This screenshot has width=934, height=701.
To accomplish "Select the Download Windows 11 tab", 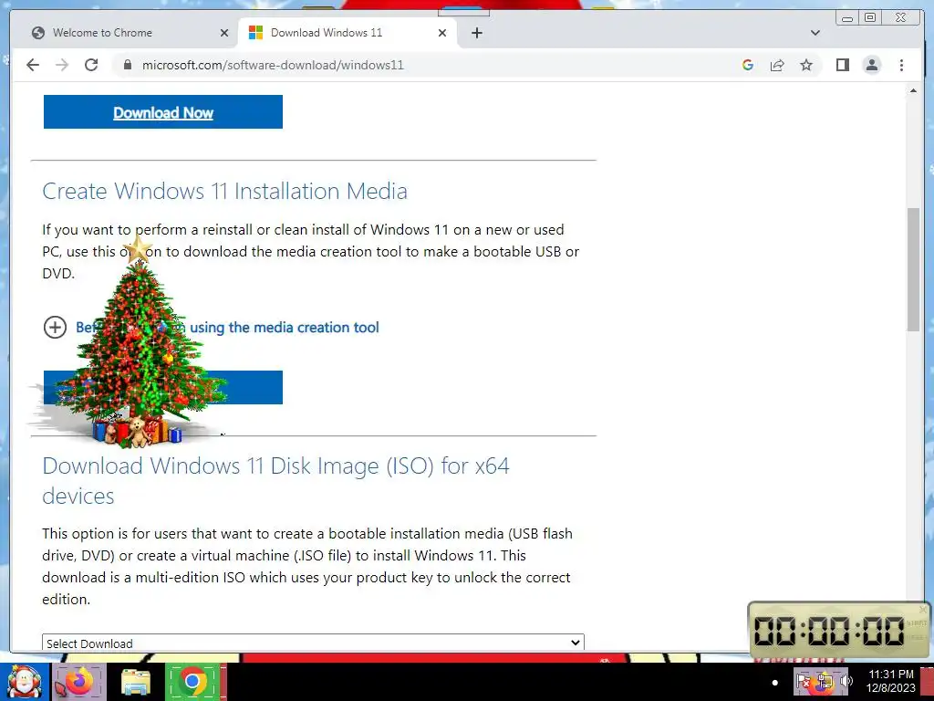I will (x=348, y=33).
